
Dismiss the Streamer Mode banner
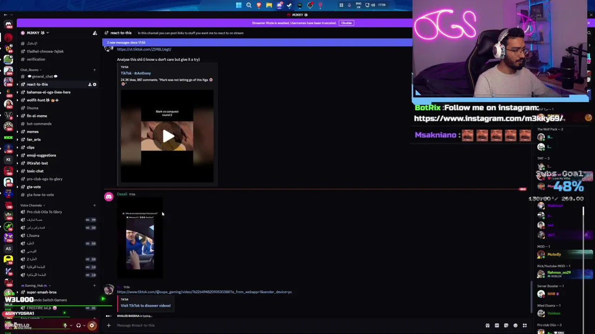588,23
